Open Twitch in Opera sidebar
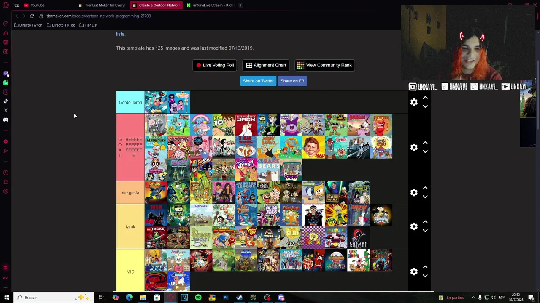This screenshot has width=540, height=303. click(5, 74)
